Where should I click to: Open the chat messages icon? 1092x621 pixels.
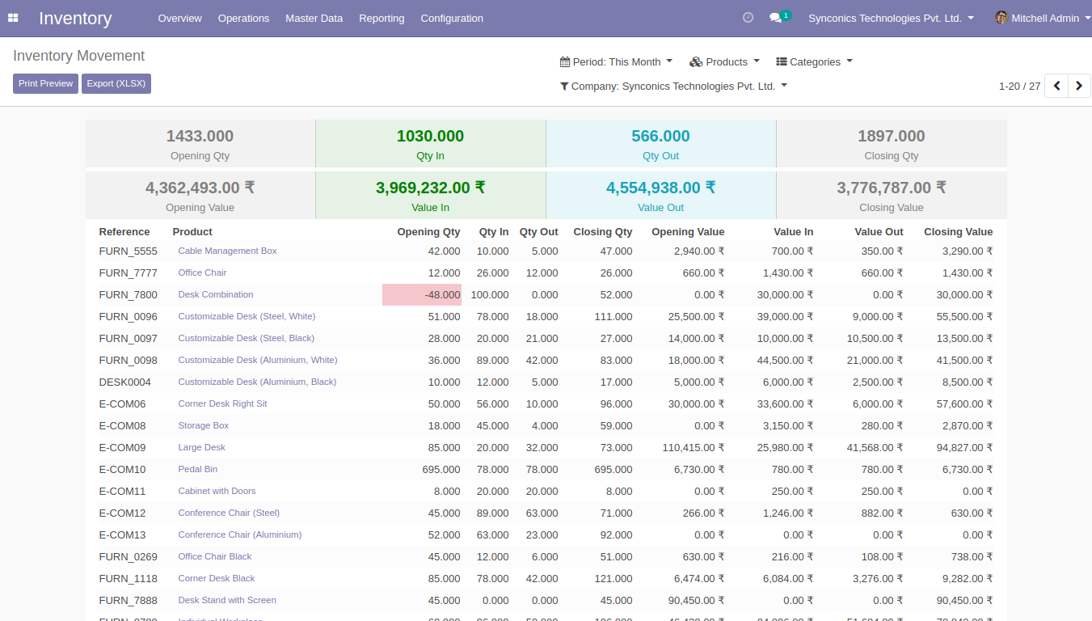[776, 18]
